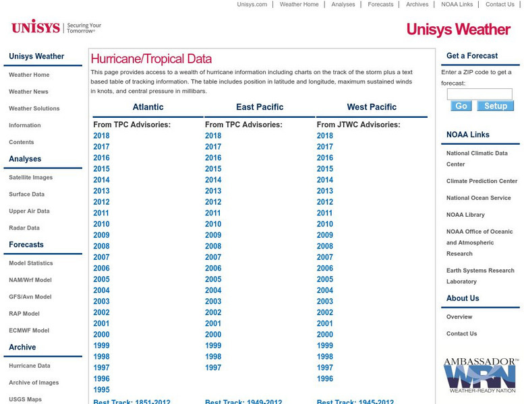
Task: Click the Weather-Ready Nation Ambassador logo
Action: pyautogui.click(x=482, y=376)
